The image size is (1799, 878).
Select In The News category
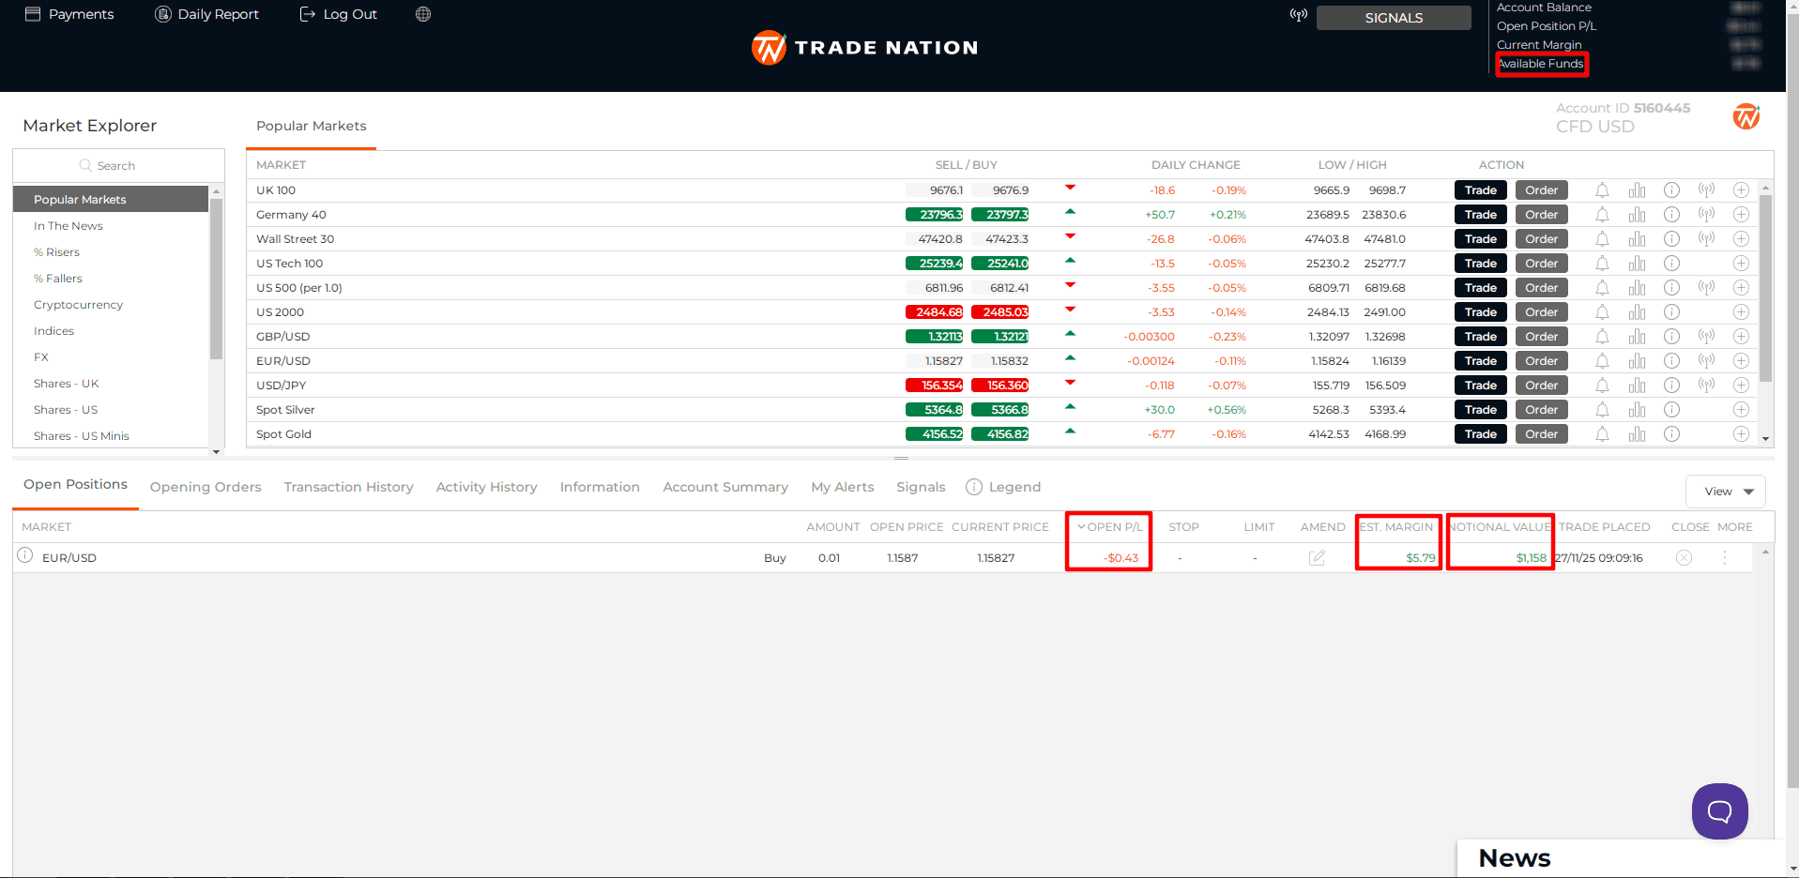click(69, 226)
